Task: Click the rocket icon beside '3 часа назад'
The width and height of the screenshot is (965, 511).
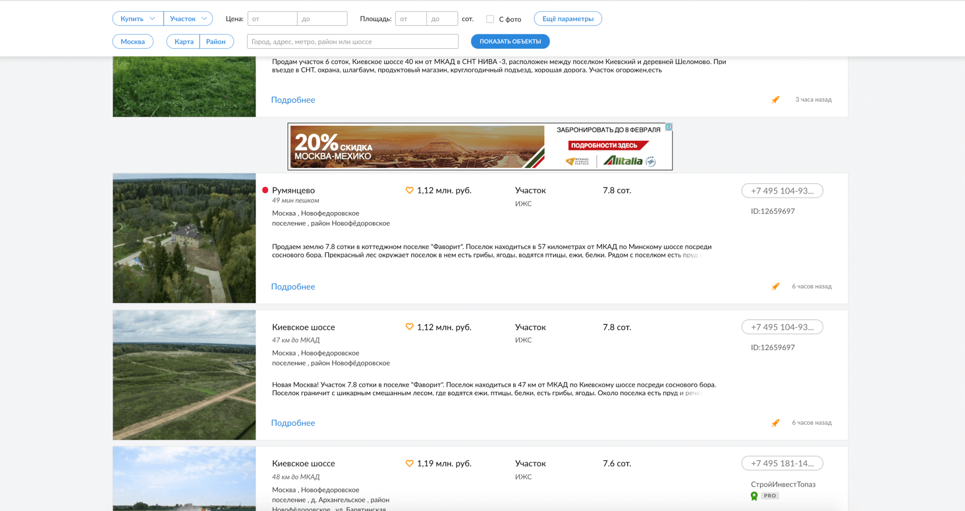Action: [775, 100]
